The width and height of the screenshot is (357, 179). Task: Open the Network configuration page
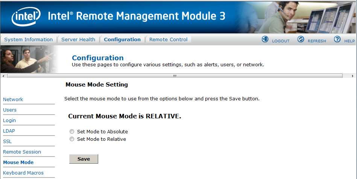(13, 100)
